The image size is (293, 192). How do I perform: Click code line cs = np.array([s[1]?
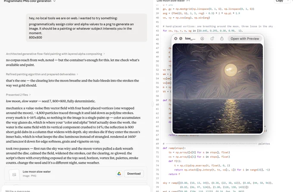coord(199,157)
